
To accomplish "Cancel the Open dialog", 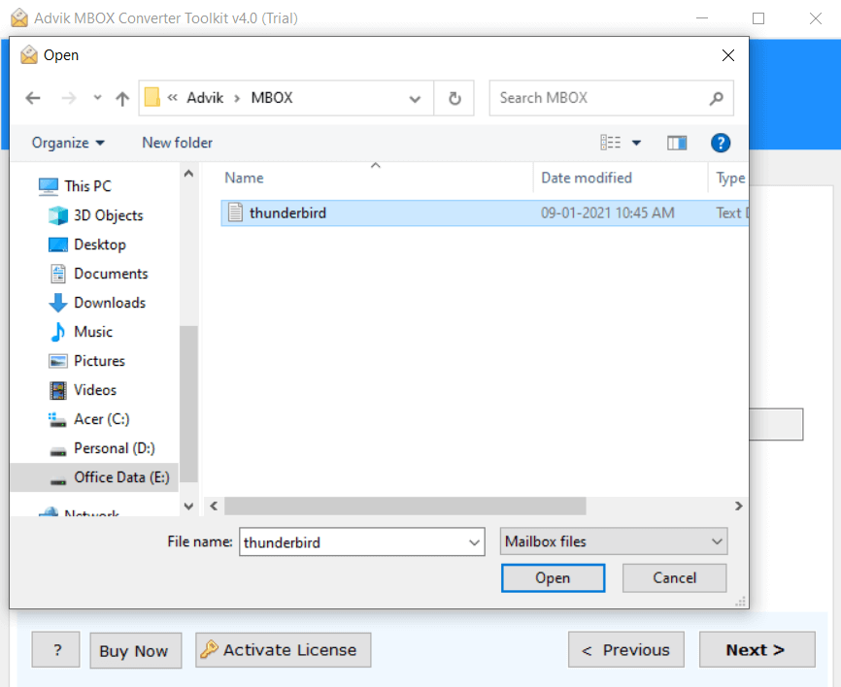I will click(675, 578).
